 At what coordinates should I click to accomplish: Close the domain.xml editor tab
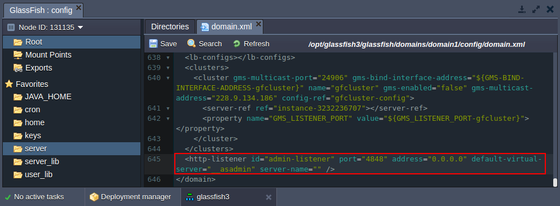[259, 24]
